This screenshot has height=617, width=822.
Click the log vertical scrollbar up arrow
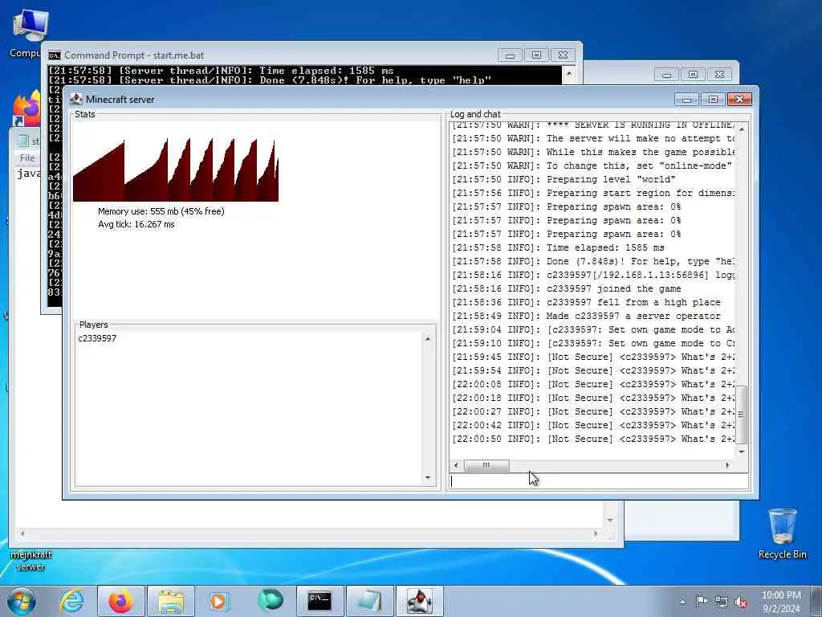(x=742, y=129)
